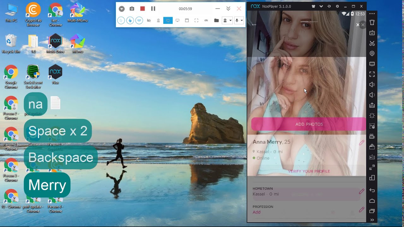Raise NoxPlayer volume with the upper speaker icon
The image size is (404, 227).
click(x=372, y=84)
